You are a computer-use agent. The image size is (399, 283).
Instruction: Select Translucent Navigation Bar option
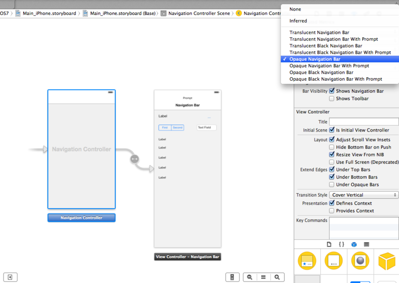340,32
